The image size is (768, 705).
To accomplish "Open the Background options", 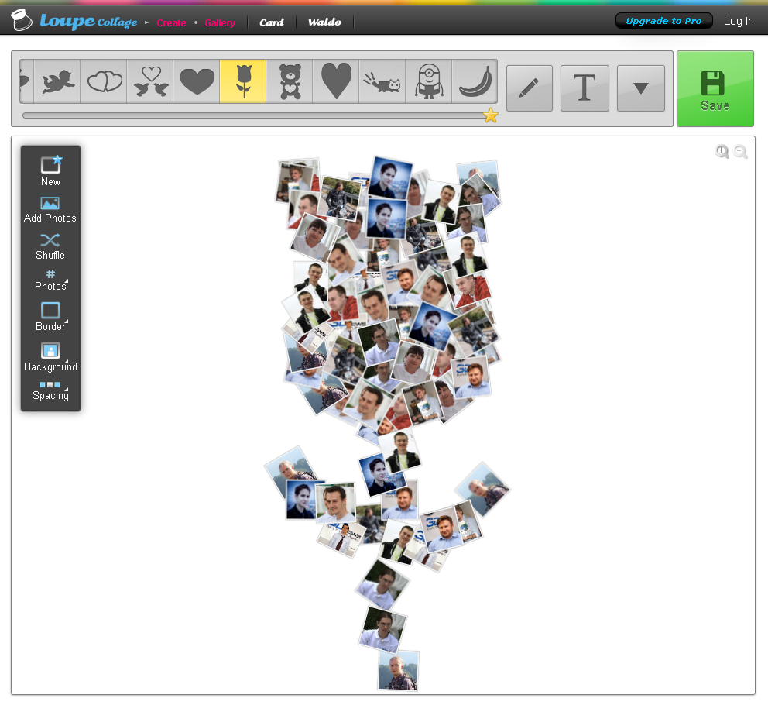I will (x=50, y=356).
